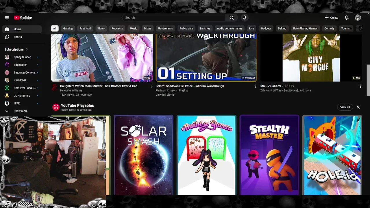Open the Daughters Watch Mom video thumbnail

pyautogui.click(x=102, y=57)
